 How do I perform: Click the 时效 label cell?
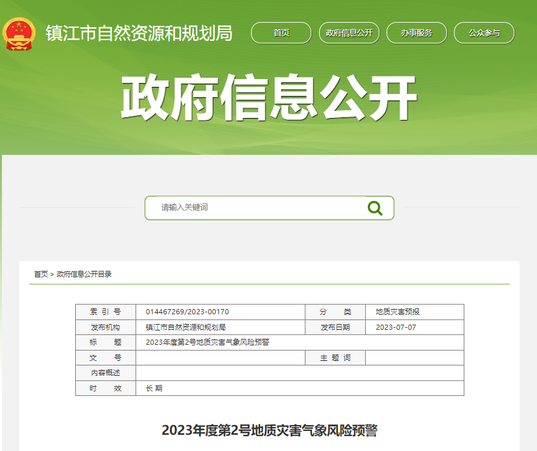click(x=106, y=388)
